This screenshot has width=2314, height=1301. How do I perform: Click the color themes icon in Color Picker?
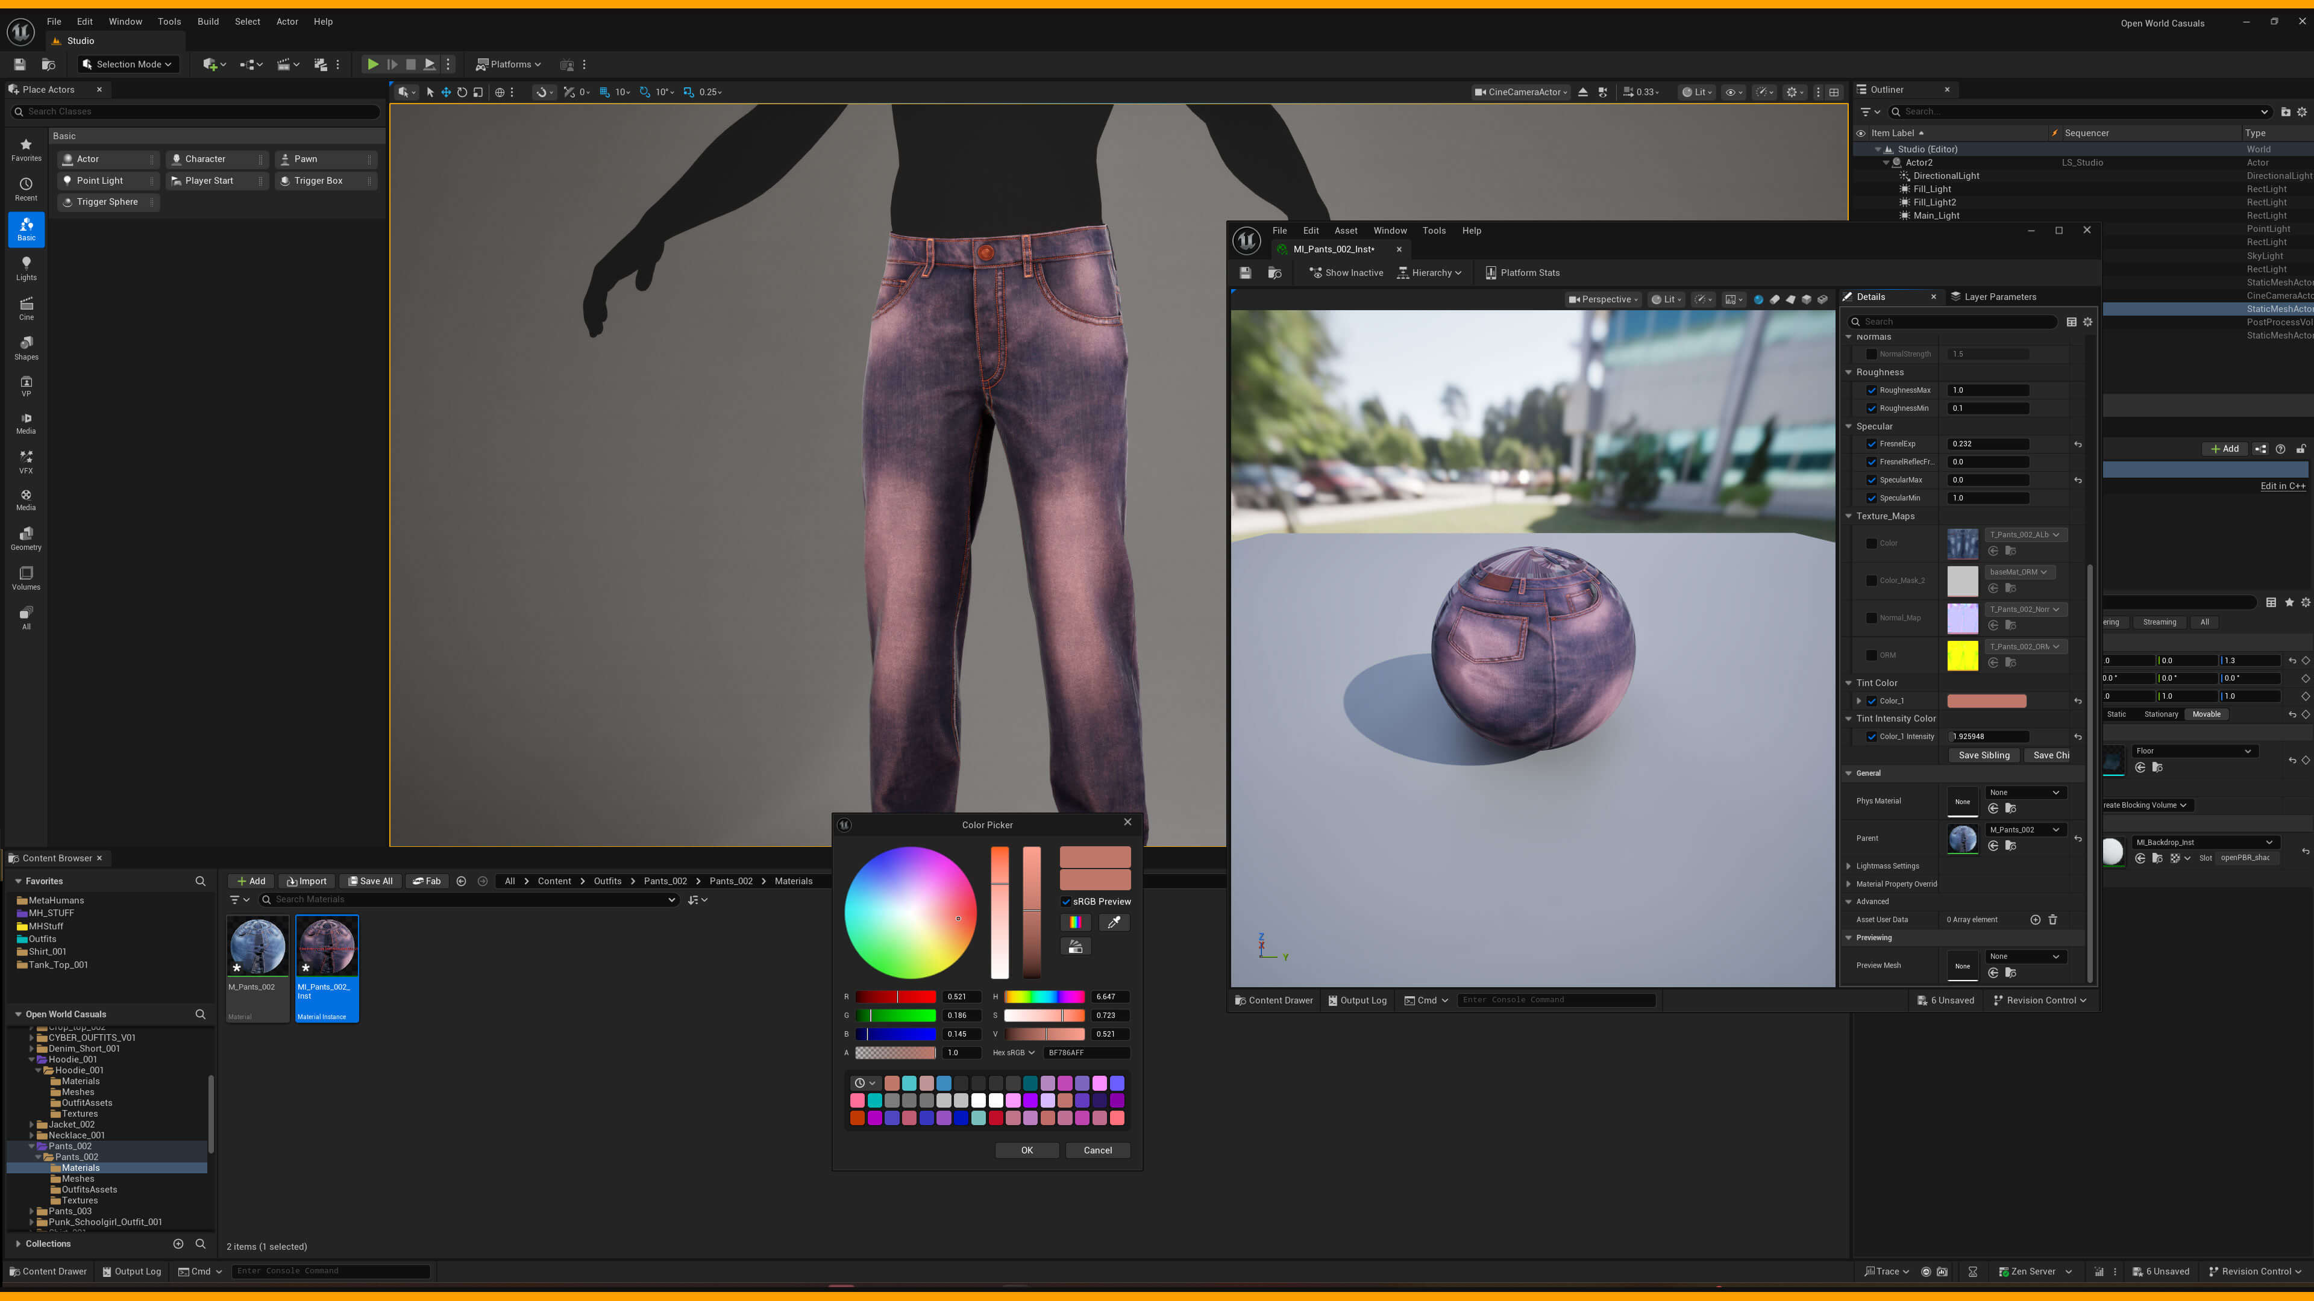pyautogui.click(x=1074, y=946)
